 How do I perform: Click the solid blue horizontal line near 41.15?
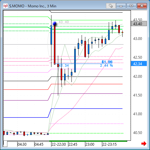coord(87,109)
